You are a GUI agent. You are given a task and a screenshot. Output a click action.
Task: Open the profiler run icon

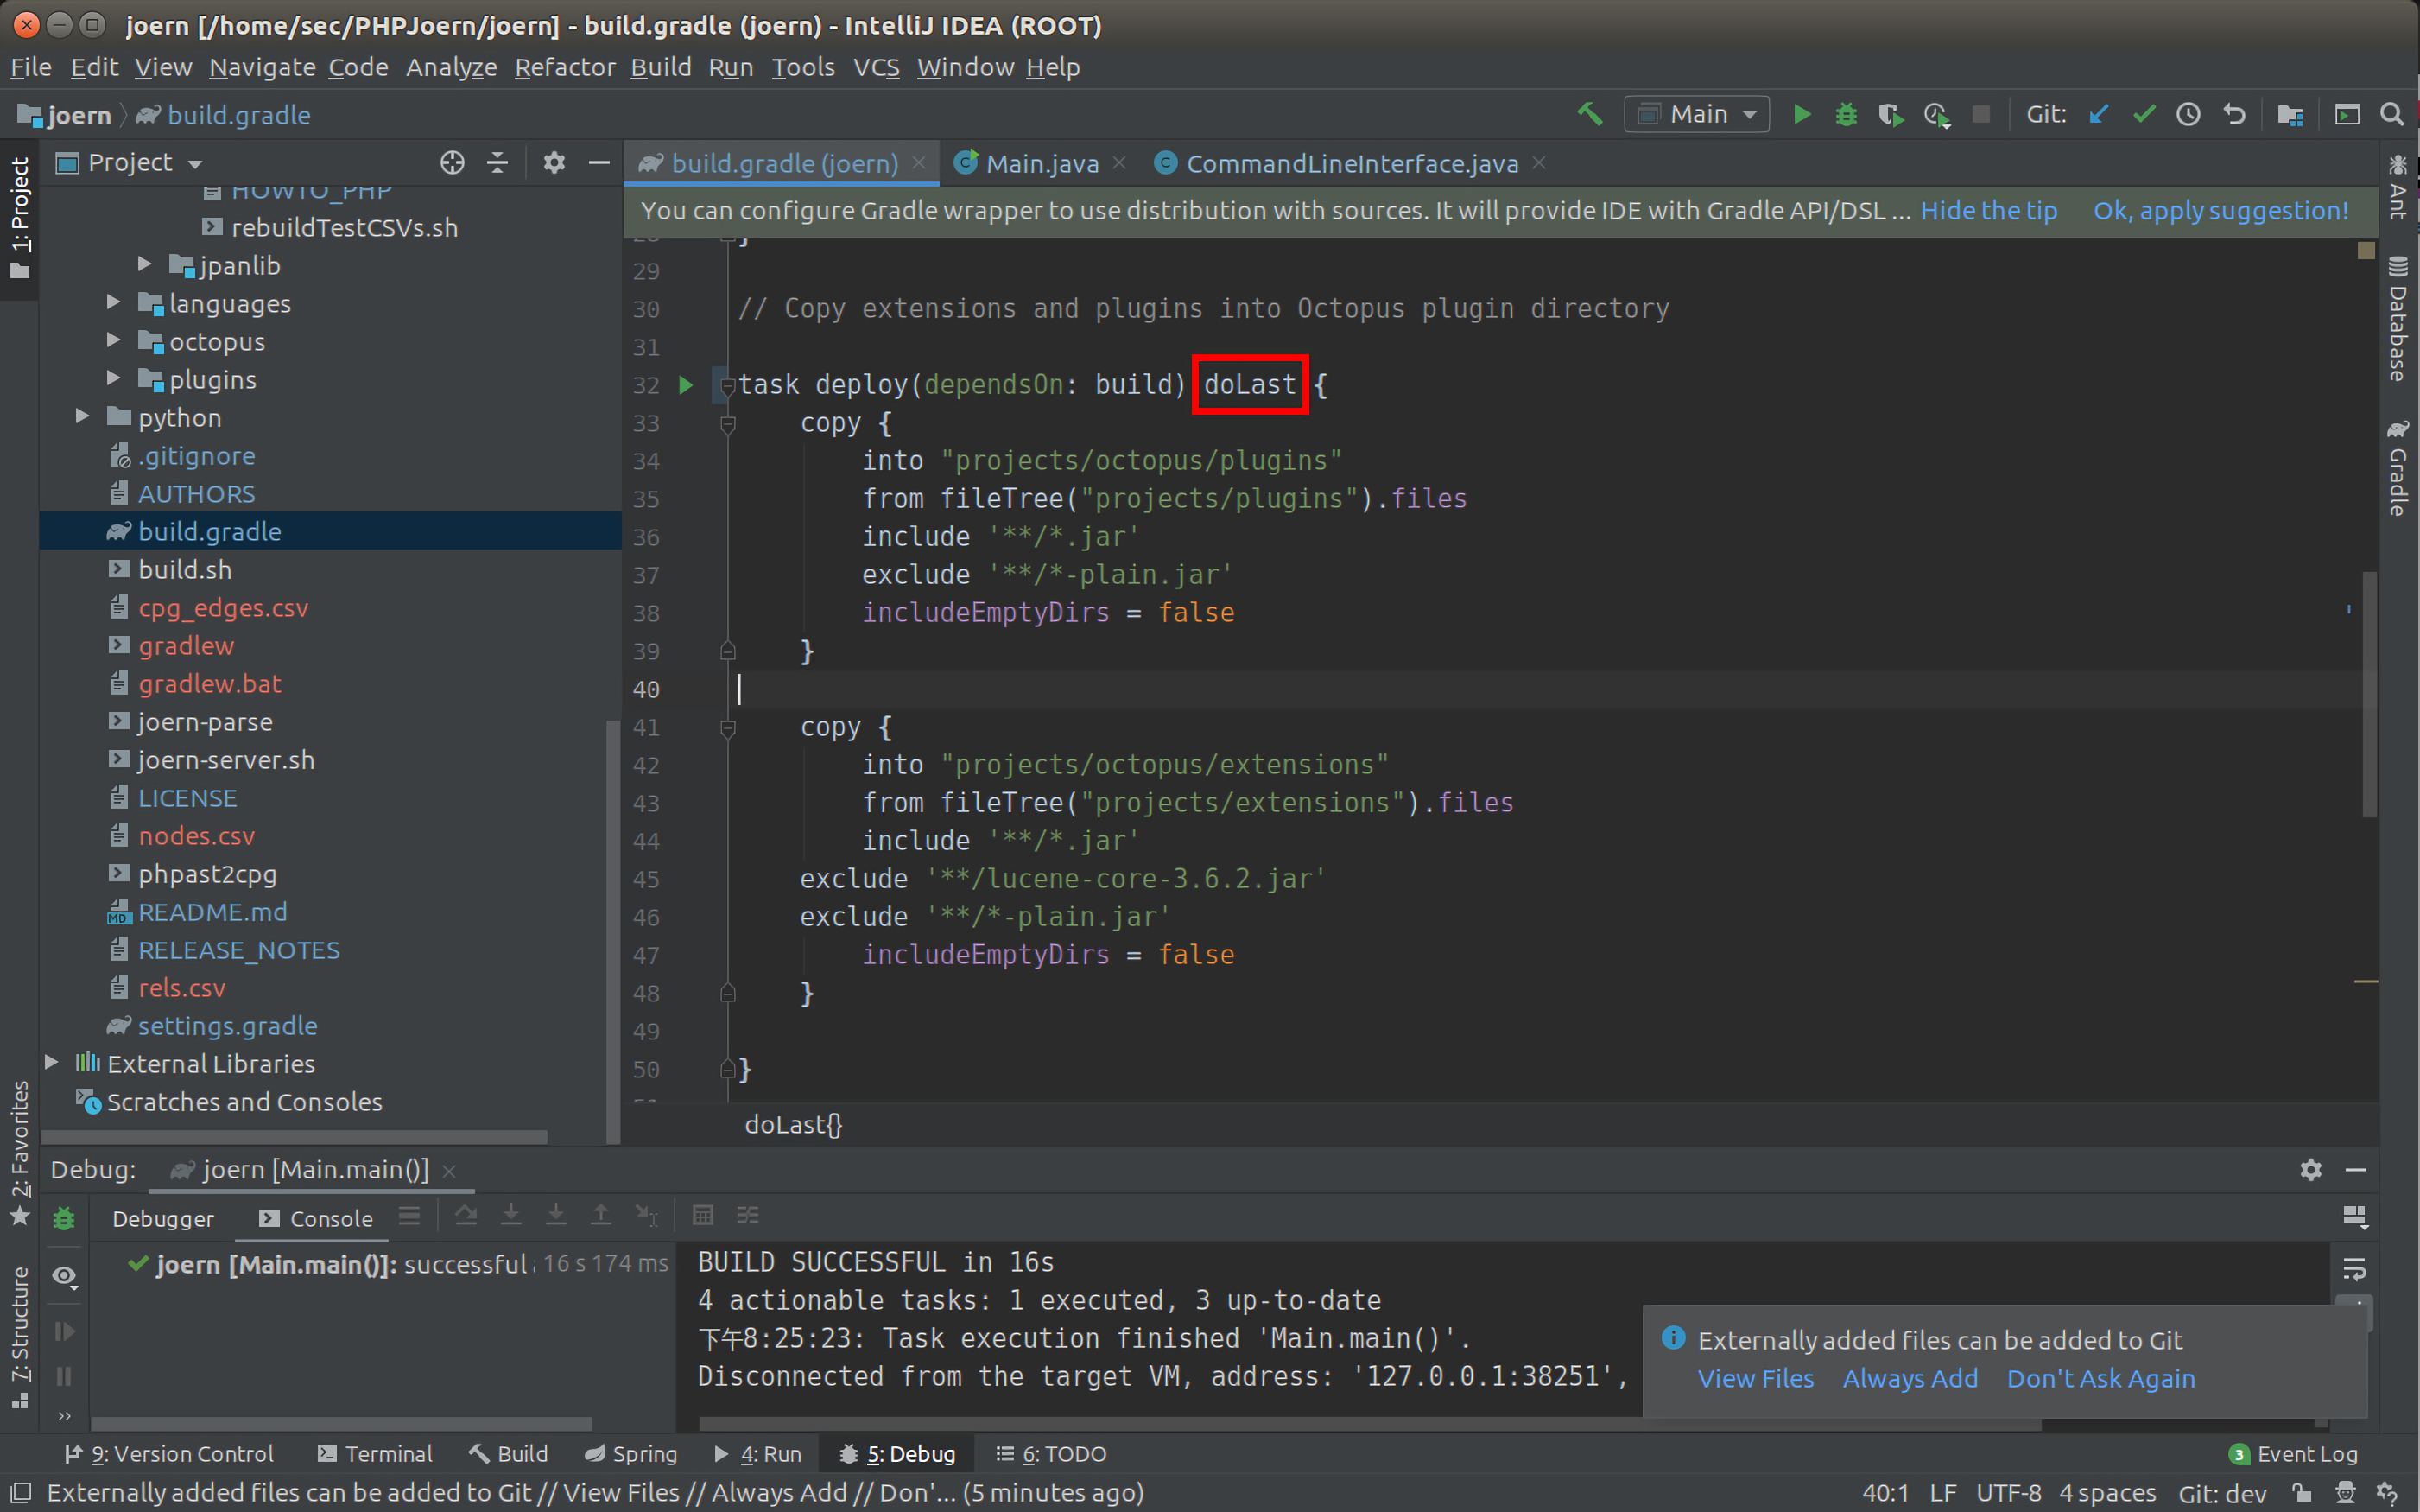1936,114
